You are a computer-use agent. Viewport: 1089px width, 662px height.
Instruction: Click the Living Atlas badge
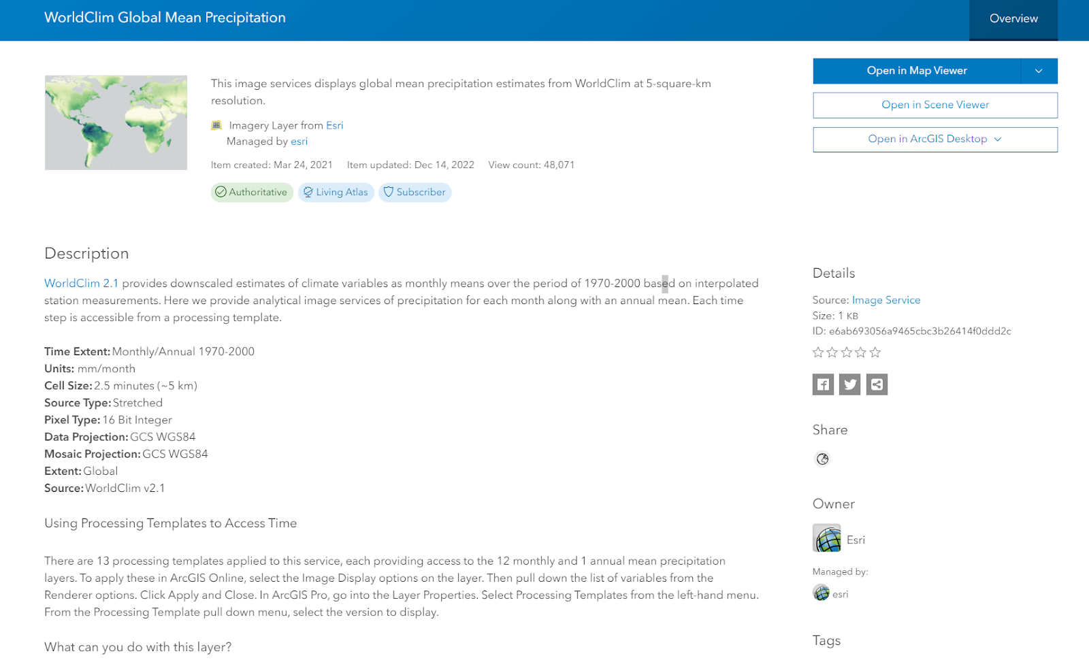click(x=336, y=193)
